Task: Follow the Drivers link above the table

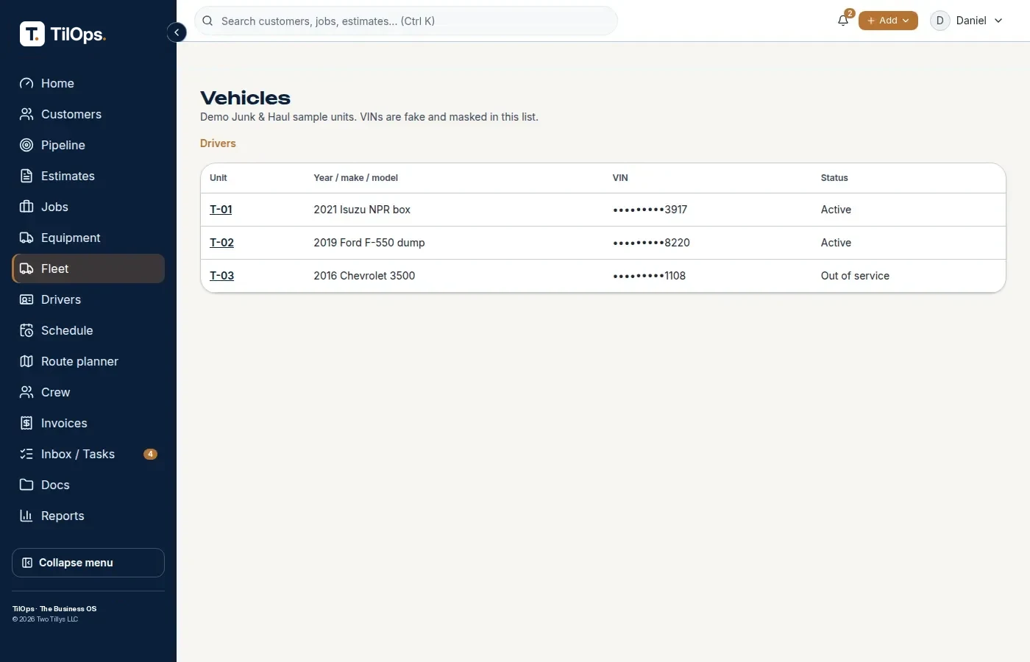Action: pos(218,143)
